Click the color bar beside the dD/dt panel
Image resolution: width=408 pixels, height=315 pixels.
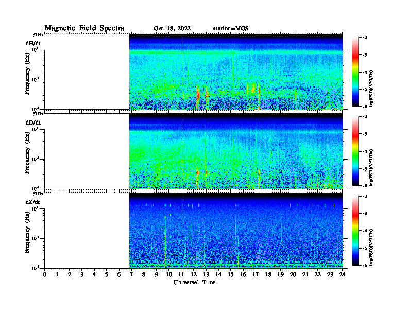[x=355, y=151]
